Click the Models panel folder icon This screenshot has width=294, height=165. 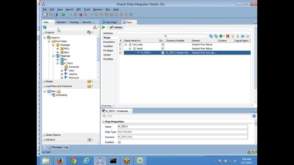pos(90,82)
